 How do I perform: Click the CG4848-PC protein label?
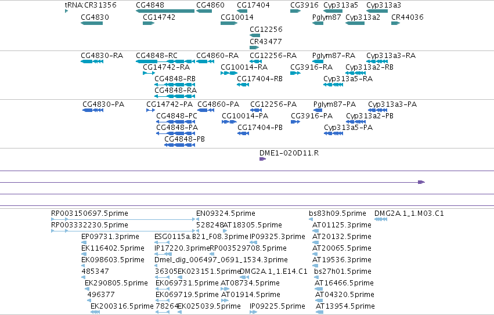[x=176, y=116]
